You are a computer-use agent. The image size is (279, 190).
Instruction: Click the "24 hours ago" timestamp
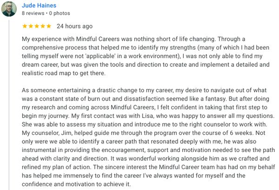tap(74, 26)
